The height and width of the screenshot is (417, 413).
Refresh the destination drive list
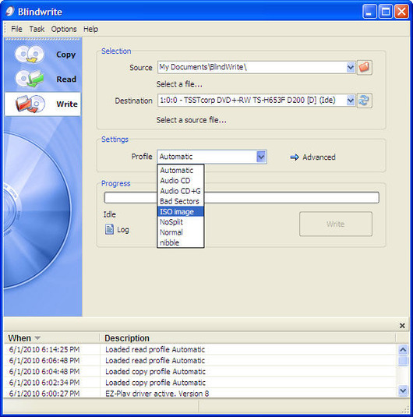point(365,101)
